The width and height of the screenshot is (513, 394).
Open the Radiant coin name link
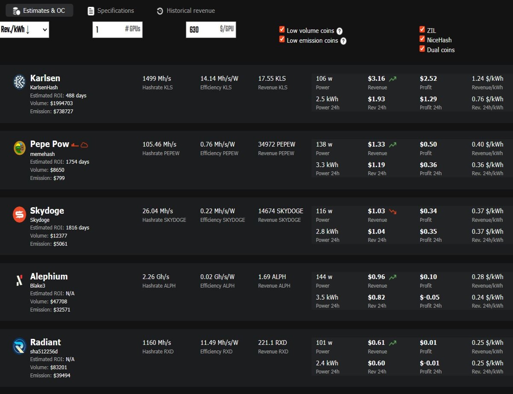pyautogui.click(x=46, y=342)
